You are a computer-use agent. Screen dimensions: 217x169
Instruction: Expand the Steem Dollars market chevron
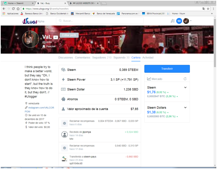(x=185, y=107)
